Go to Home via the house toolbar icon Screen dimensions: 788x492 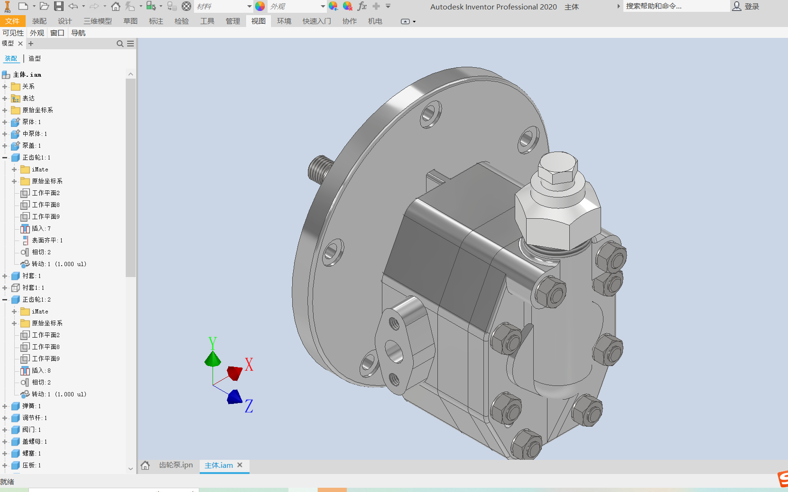pos(115,6)
